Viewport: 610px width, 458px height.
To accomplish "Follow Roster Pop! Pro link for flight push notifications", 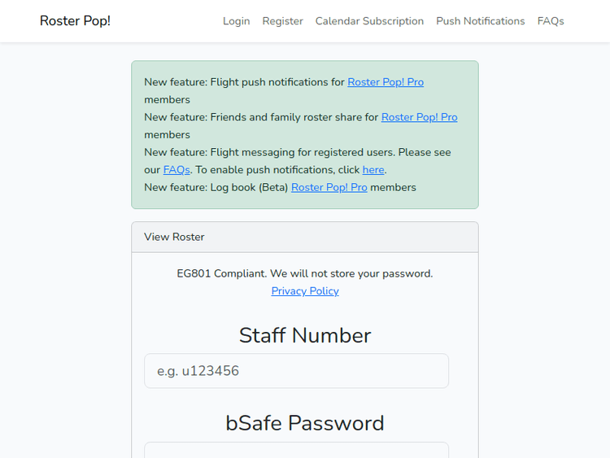I will pos(386,82).
